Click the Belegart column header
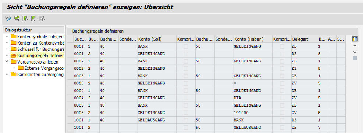Image resolution: width=363 pixels, height=133 pixels. 304,39
